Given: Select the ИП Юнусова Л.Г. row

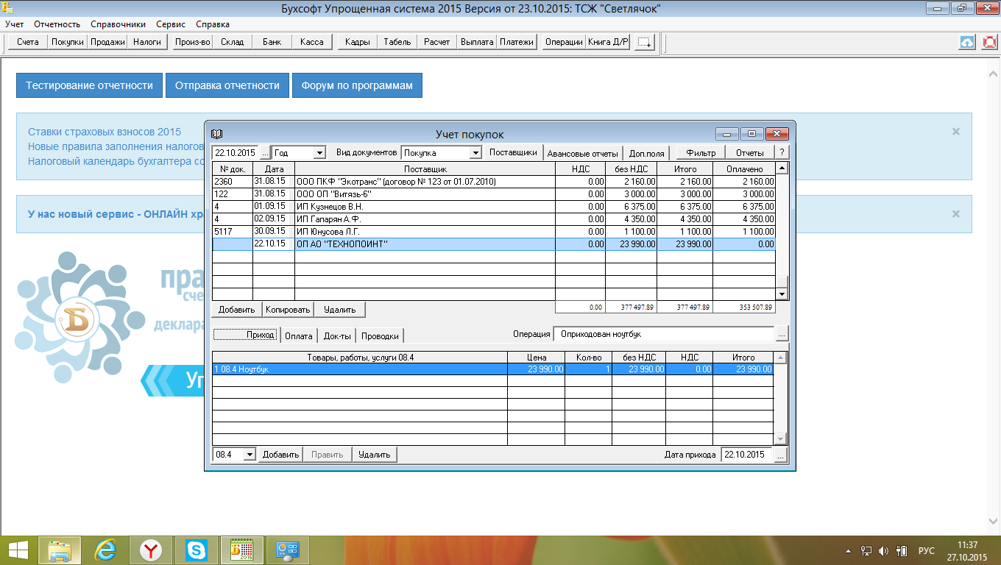Looking at the screenshot, I should tap(424, 231).
